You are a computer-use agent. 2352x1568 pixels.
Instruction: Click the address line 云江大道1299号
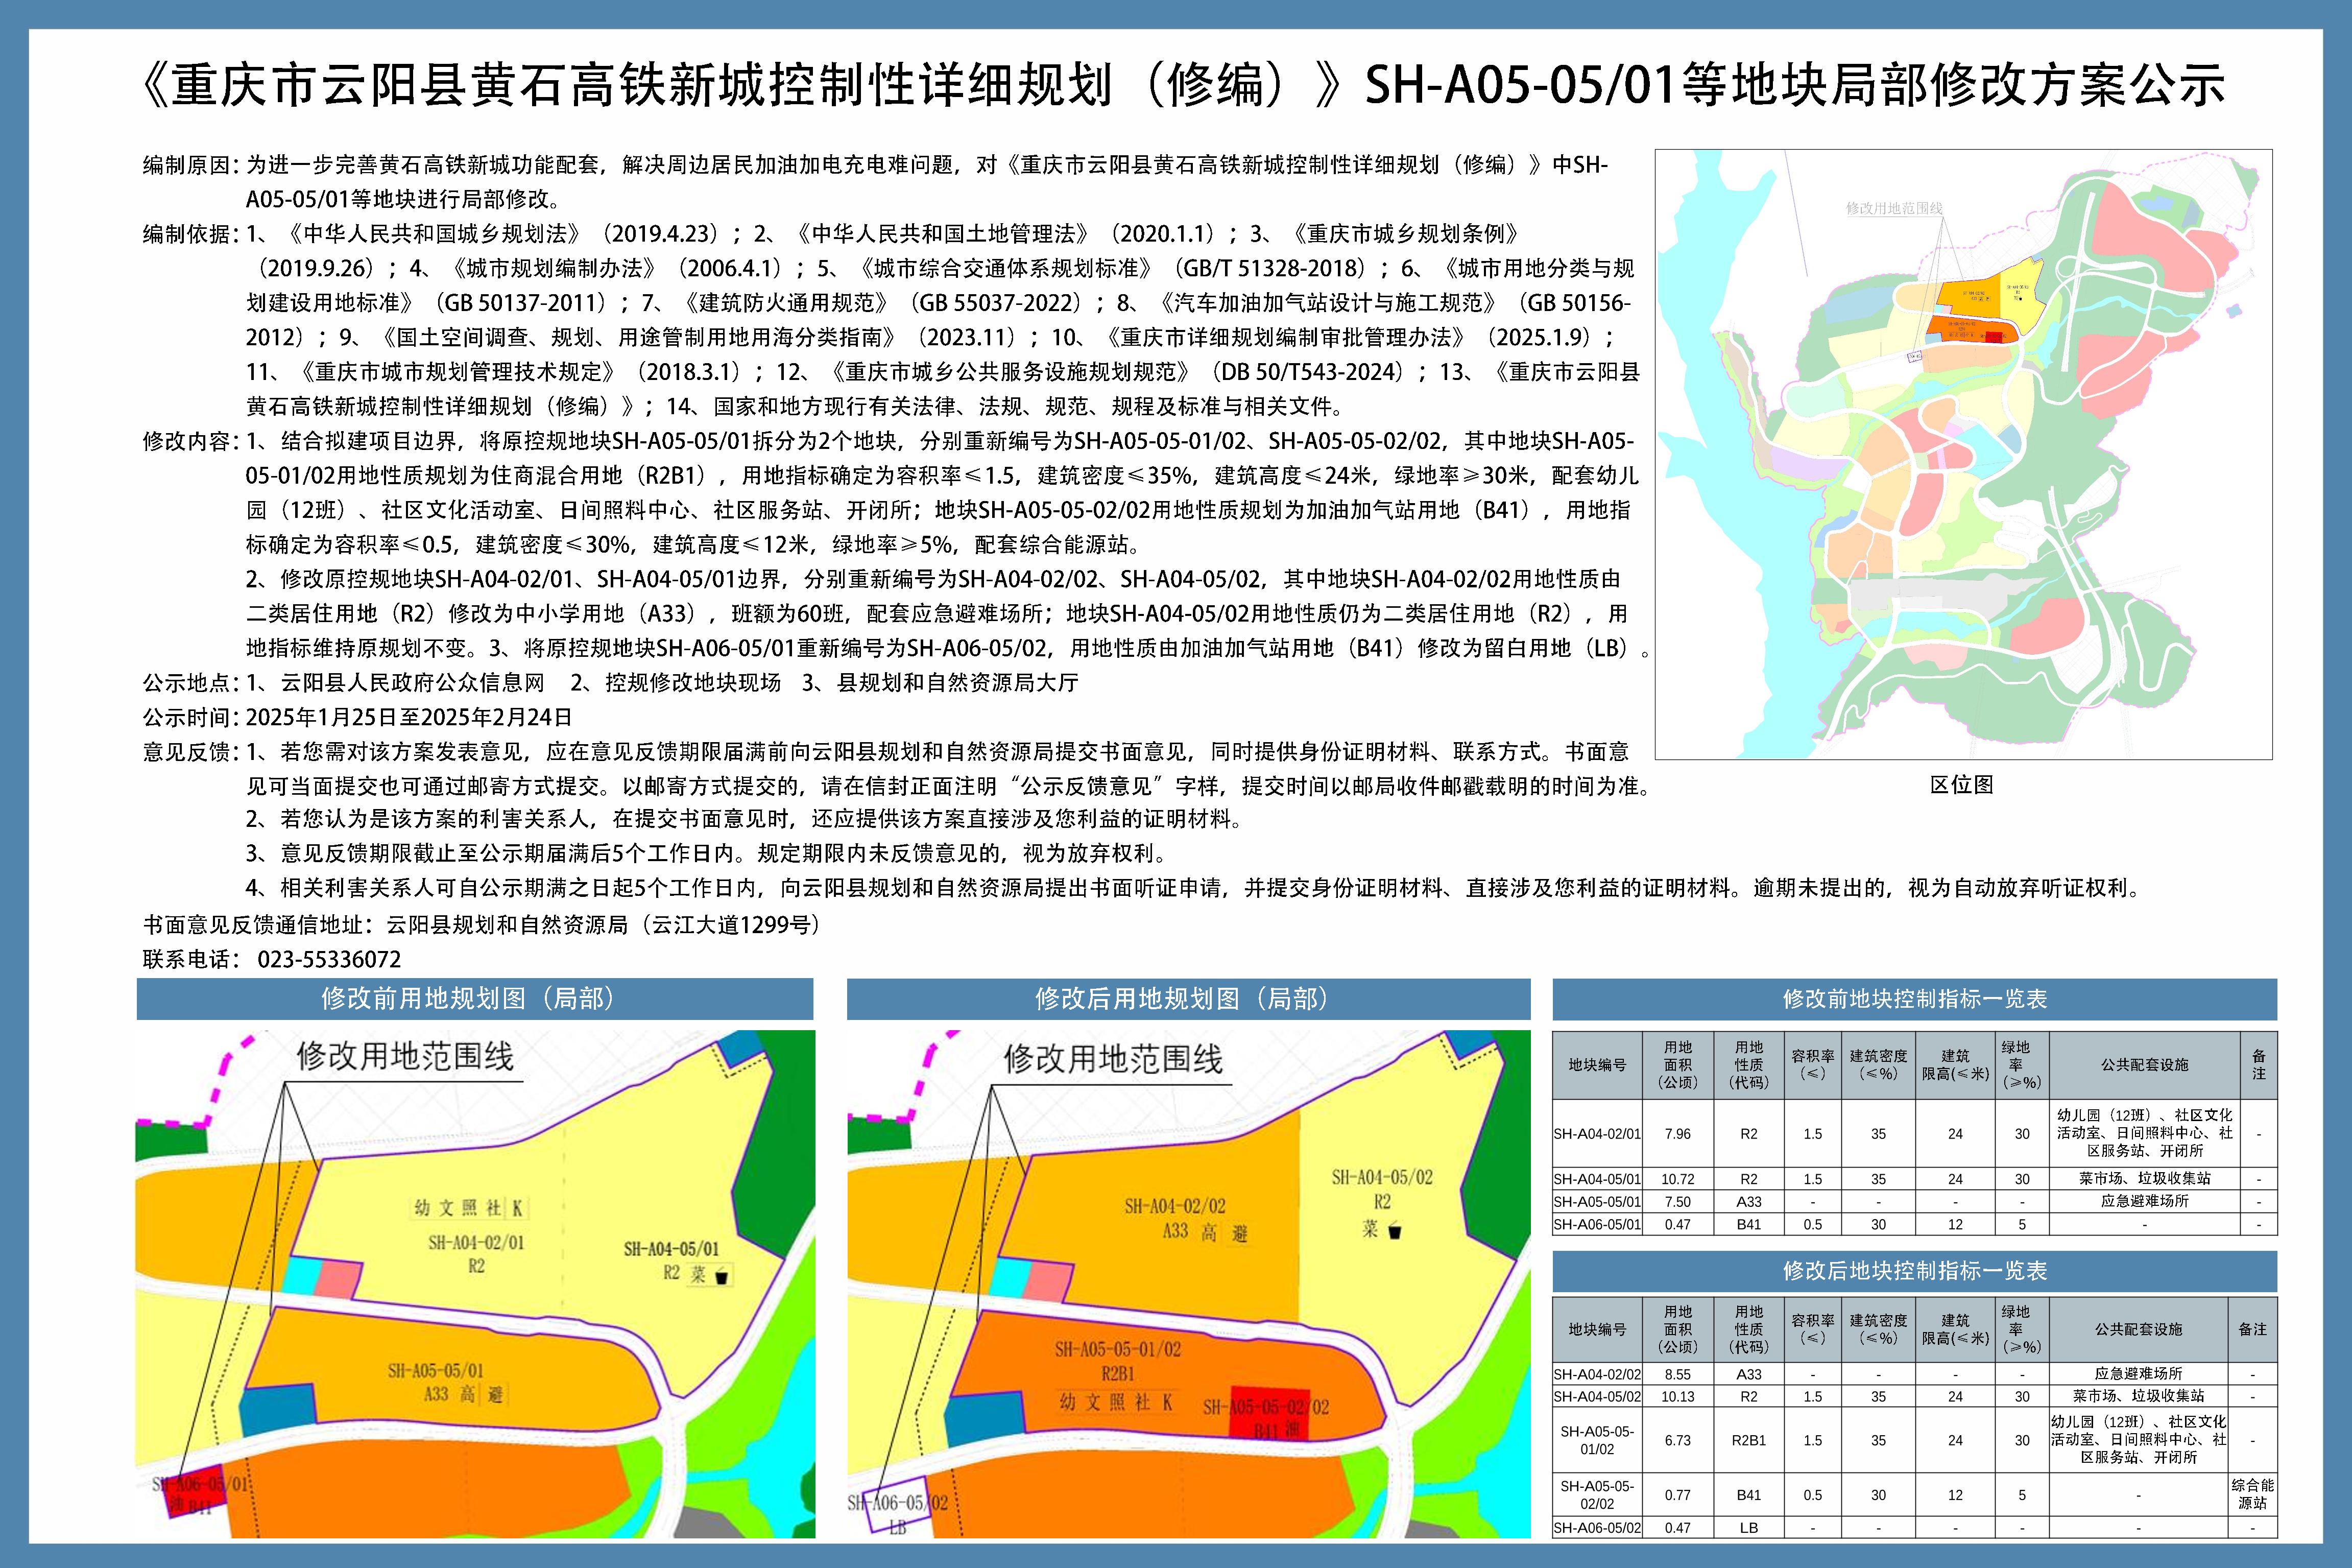[734, 925]
